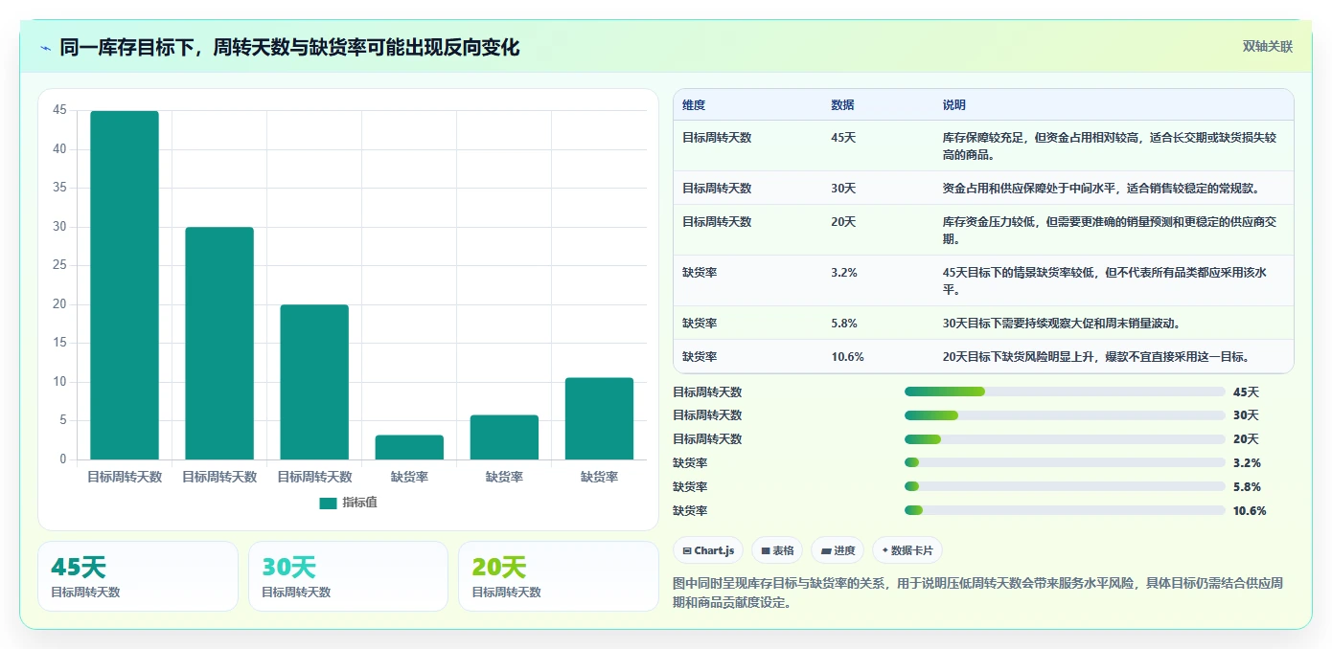Click the description starting 库存保障较充足
Viewport: 1332px width, 649px height.
tap(1110, 146)
